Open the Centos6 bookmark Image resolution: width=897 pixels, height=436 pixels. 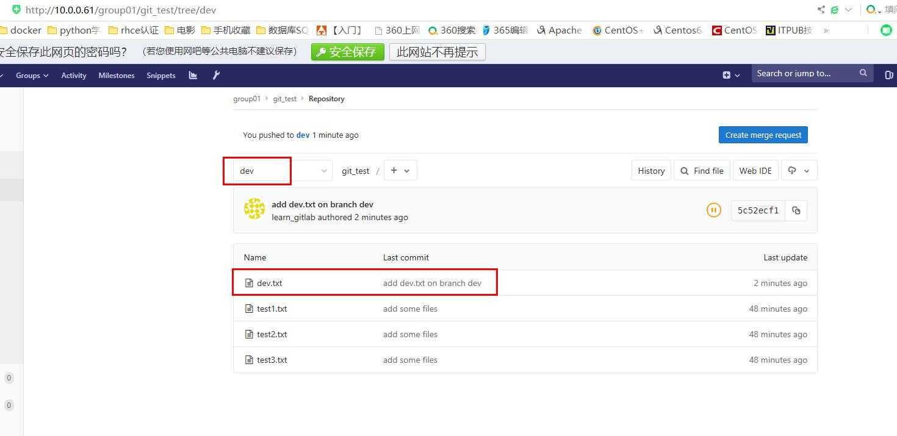click(x=677, y=30)
